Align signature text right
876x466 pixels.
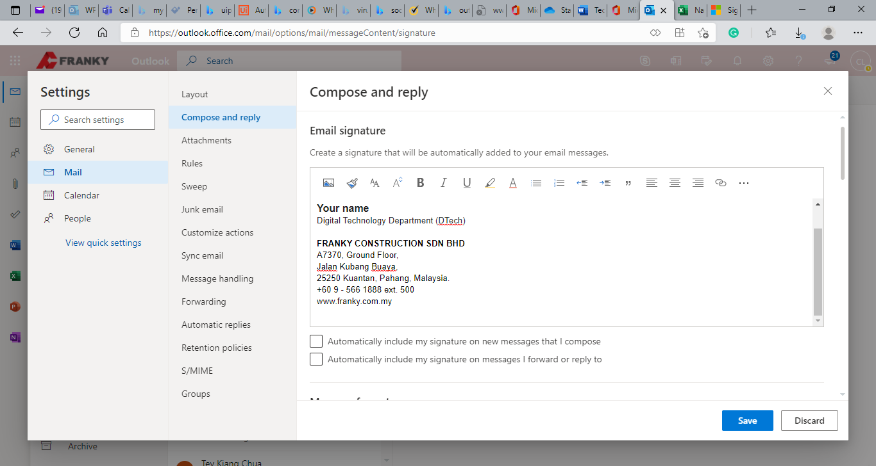[x=698, y=183]
